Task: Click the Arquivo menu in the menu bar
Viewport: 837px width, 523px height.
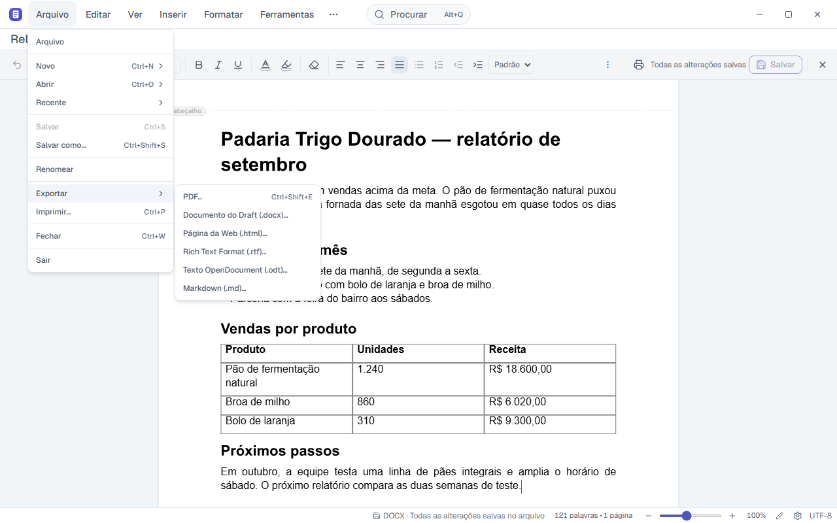Action: coord(52,14)
